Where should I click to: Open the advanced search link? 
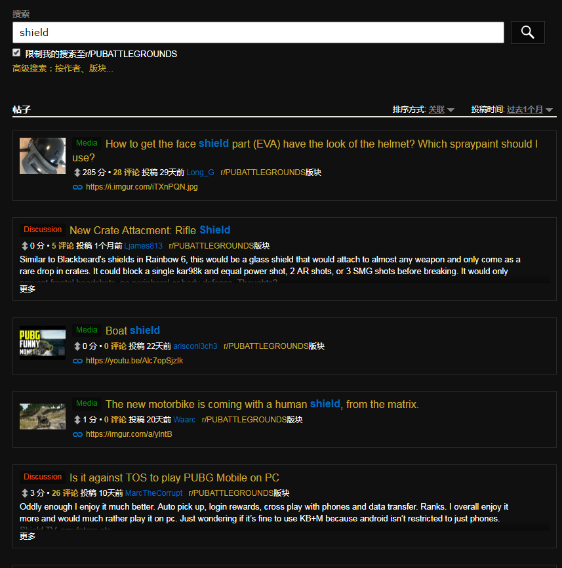[63, 68]
